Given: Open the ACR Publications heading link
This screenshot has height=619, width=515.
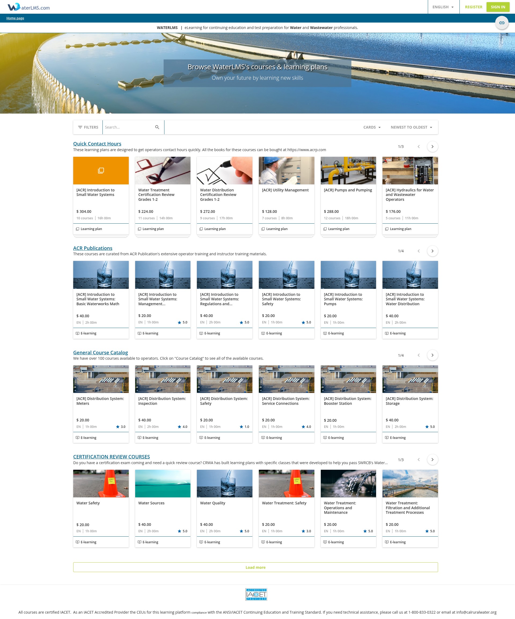Looking at the screenshot, I should (x=93, y=248).
